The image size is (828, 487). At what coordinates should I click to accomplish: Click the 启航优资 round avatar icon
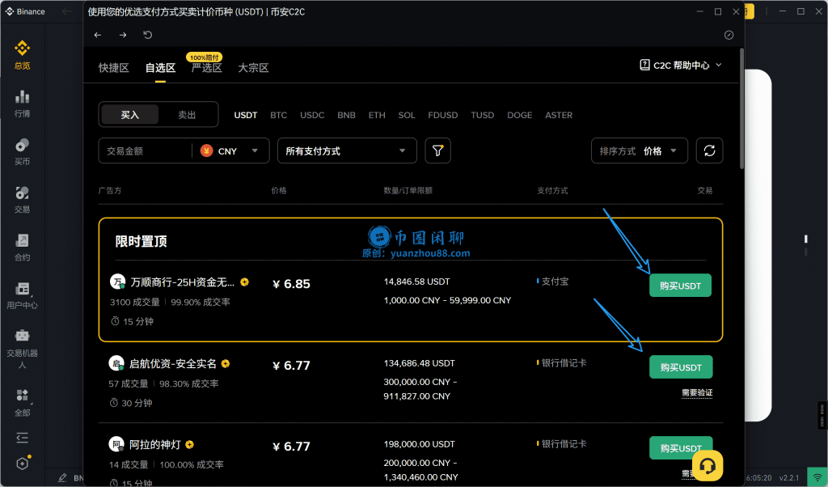pyautogui.click(x=116, y=363)
